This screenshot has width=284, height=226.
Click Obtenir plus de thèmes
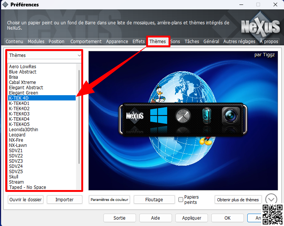[x=238, y=199]
